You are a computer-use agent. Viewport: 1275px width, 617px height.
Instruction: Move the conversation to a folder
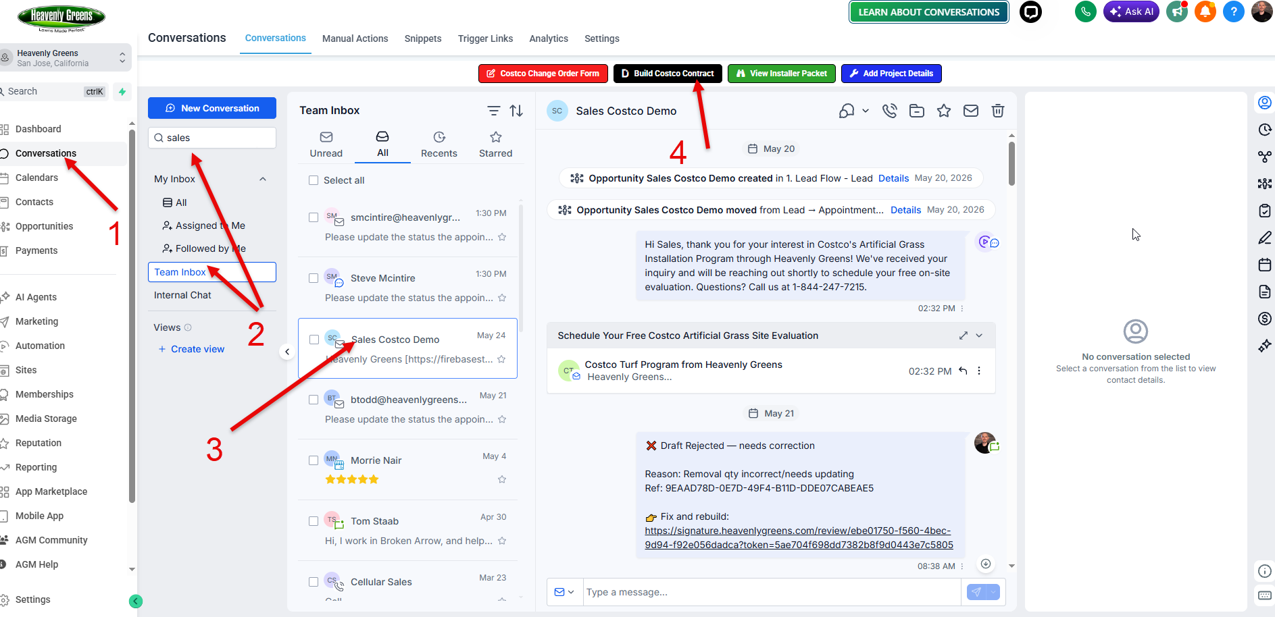click(x=917, y=111)
